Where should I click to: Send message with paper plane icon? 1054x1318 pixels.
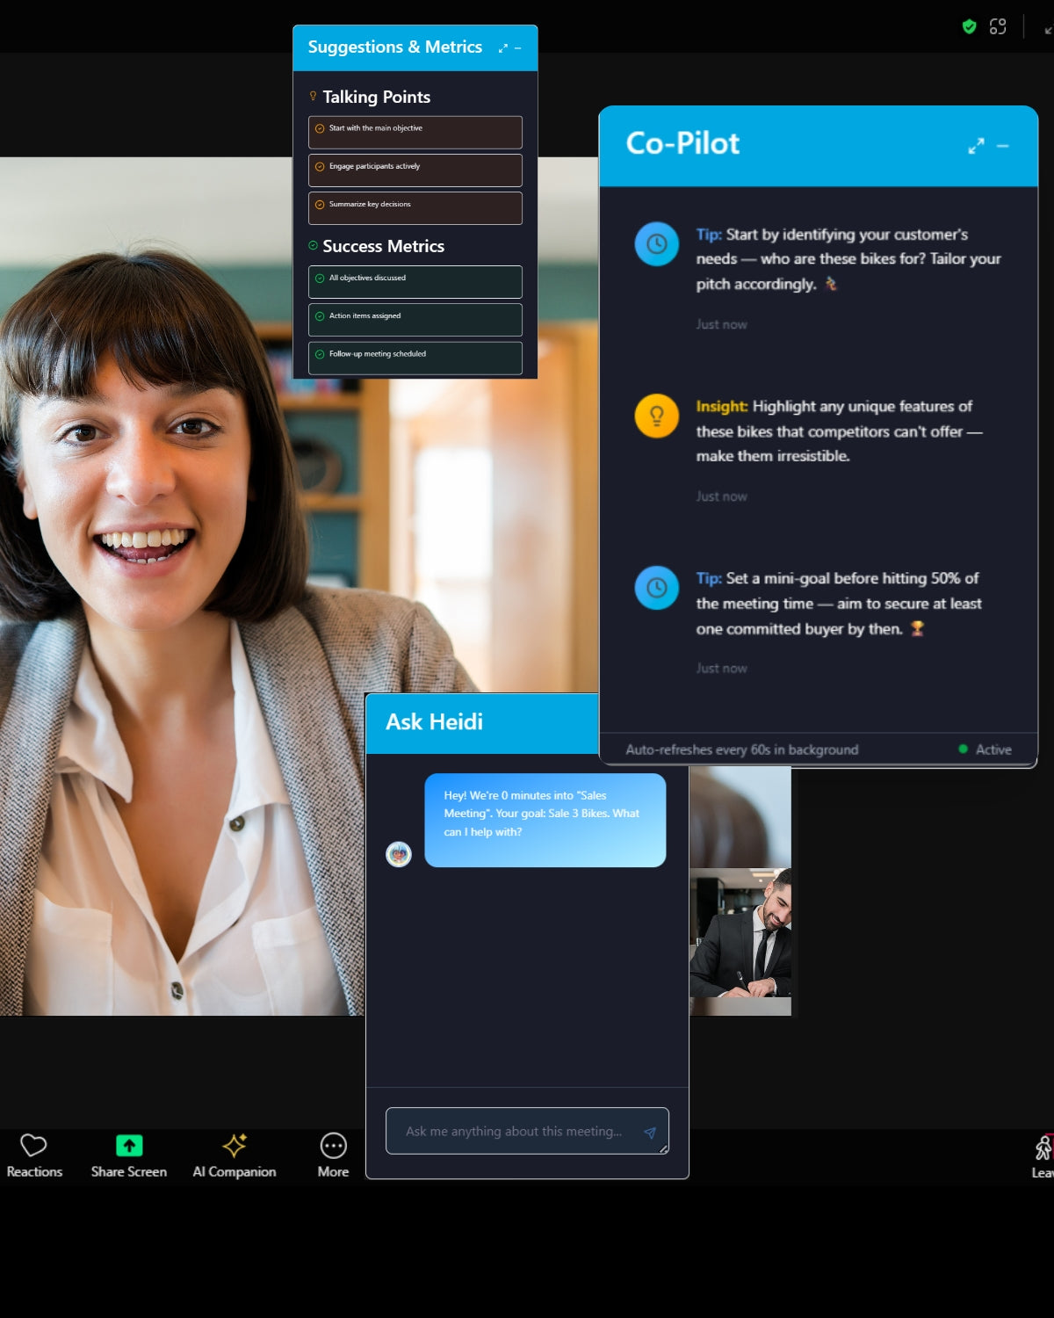pos(650,1133)
